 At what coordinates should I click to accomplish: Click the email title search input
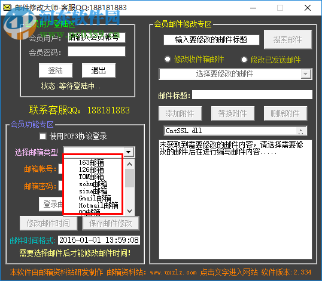click(x=211, y=40)
